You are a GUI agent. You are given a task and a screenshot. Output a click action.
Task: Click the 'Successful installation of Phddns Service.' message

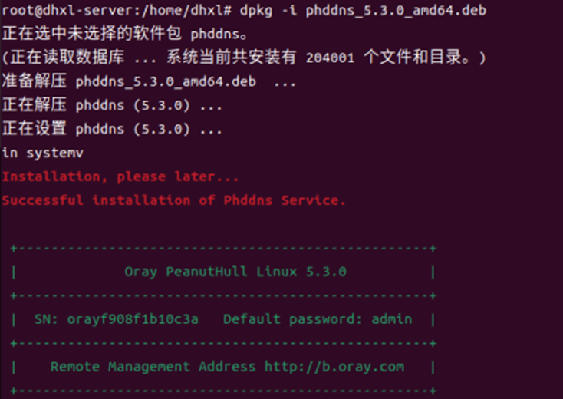click(173, 200)
